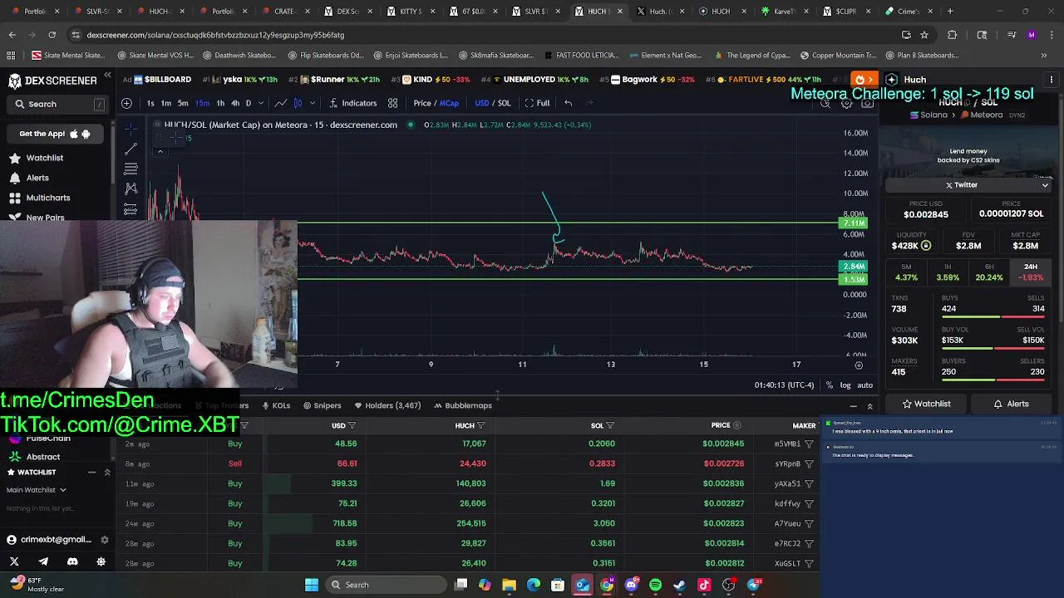Open chart quick search icon
Screen dimensions: 1064x598
(825, 103)
